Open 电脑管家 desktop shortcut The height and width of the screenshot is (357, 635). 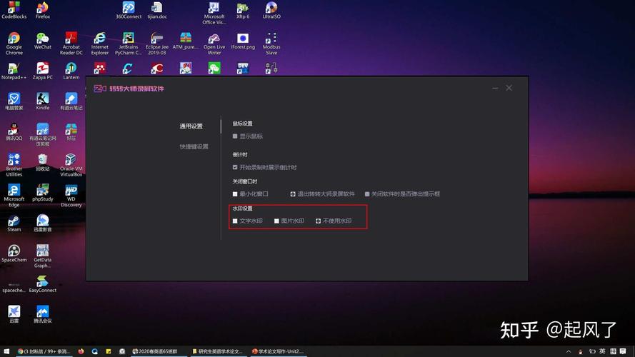pos(14,101)
